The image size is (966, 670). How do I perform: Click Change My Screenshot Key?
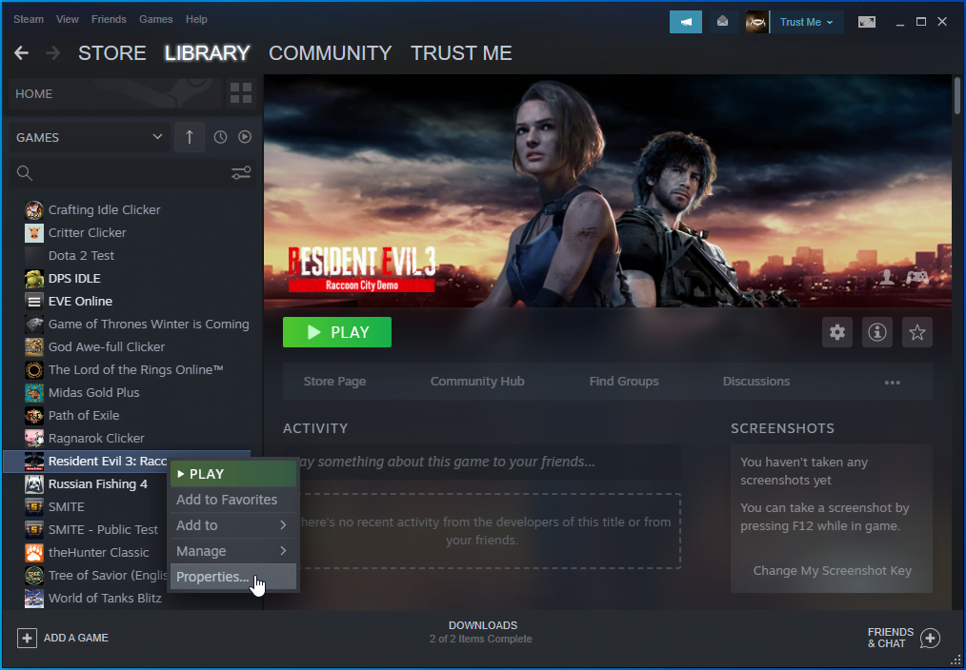833,571
